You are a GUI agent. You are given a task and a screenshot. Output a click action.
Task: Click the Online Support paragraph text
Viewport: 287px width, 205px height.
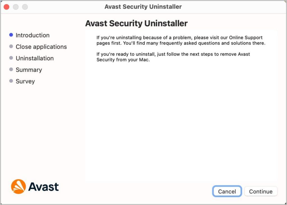[181, 40]
